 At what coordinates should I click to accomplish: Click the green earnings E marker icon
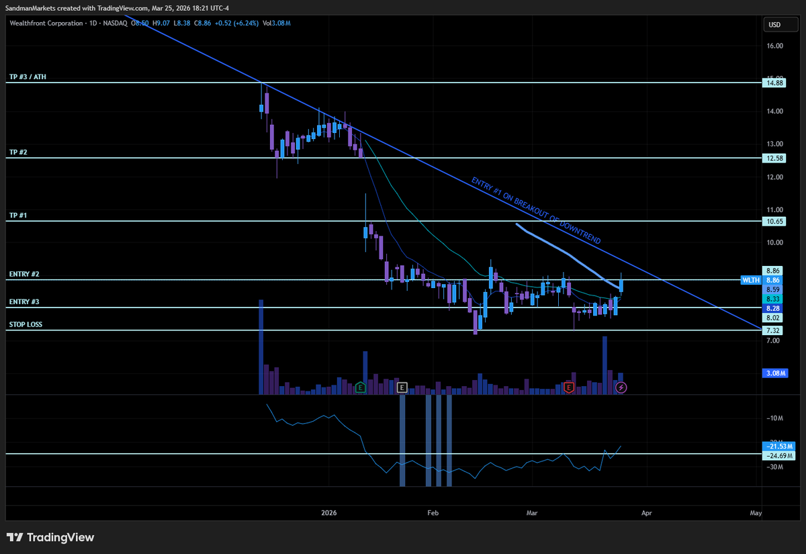[361, 387]
